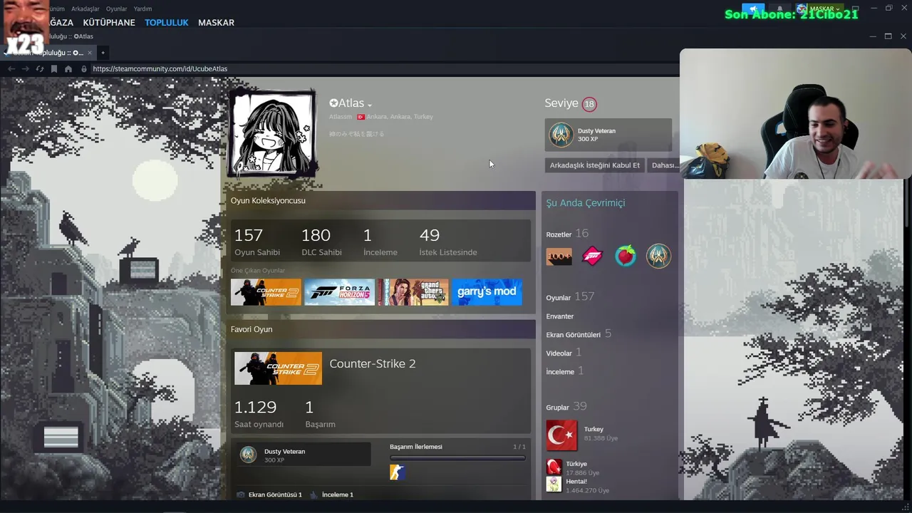Open the favorite game Counter-Strike 2 banner
Viewport: 912px width, 513px height.
click(278, 368)
